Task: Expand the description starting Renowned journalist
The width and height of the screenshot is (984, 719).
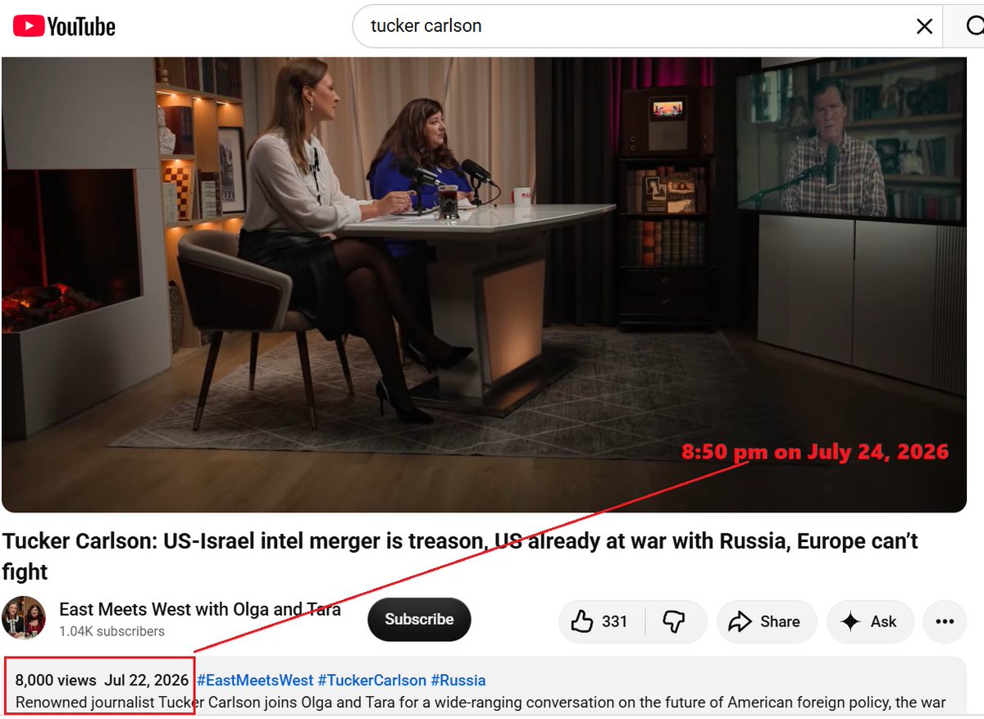Action: point(481,703)
